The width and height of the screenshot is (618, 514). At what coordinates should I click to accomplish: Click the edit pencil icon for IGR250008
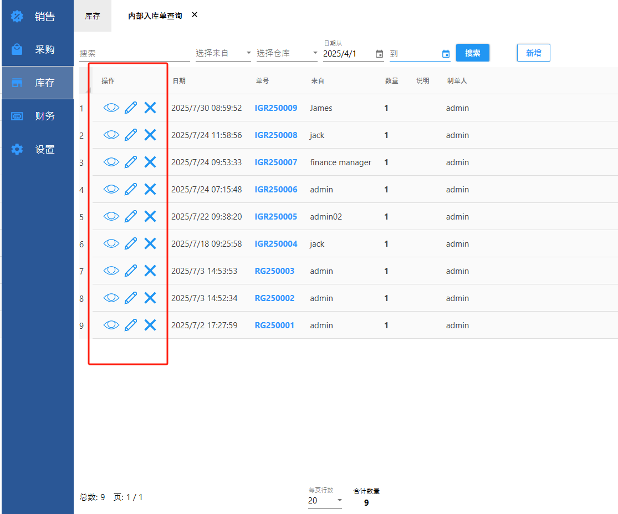(x=131, y=135)
